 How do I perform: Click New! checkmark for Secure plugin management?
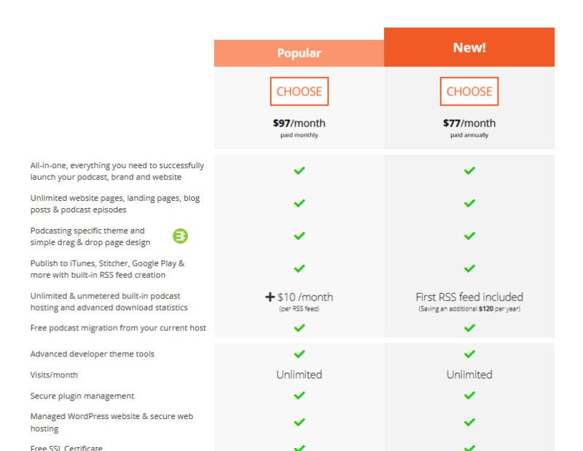[469, 395]
